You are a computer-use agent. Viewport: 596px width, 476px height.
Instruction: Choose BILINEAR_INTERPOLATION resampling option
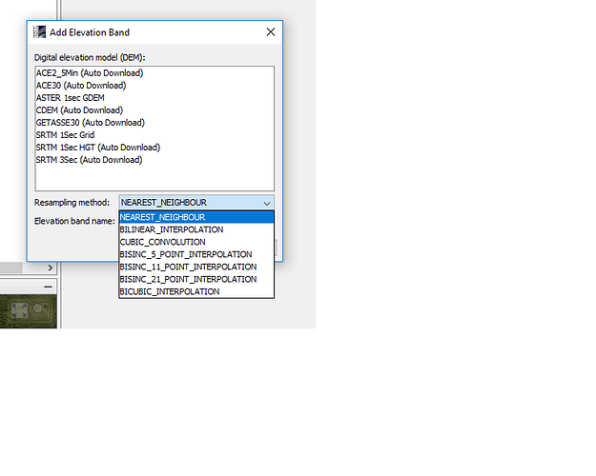point(196,229)
